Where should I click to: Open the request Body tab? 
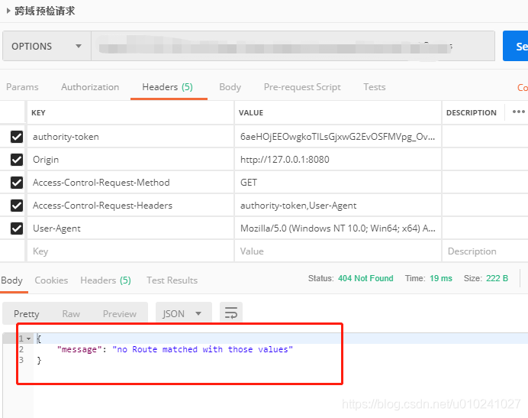pos(230,87)
